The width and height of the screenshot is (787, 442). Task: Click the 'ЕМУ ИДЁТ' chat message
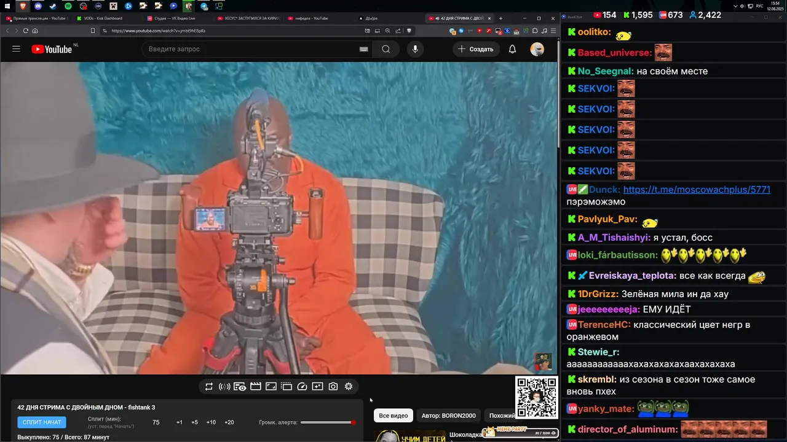point(666,309)
